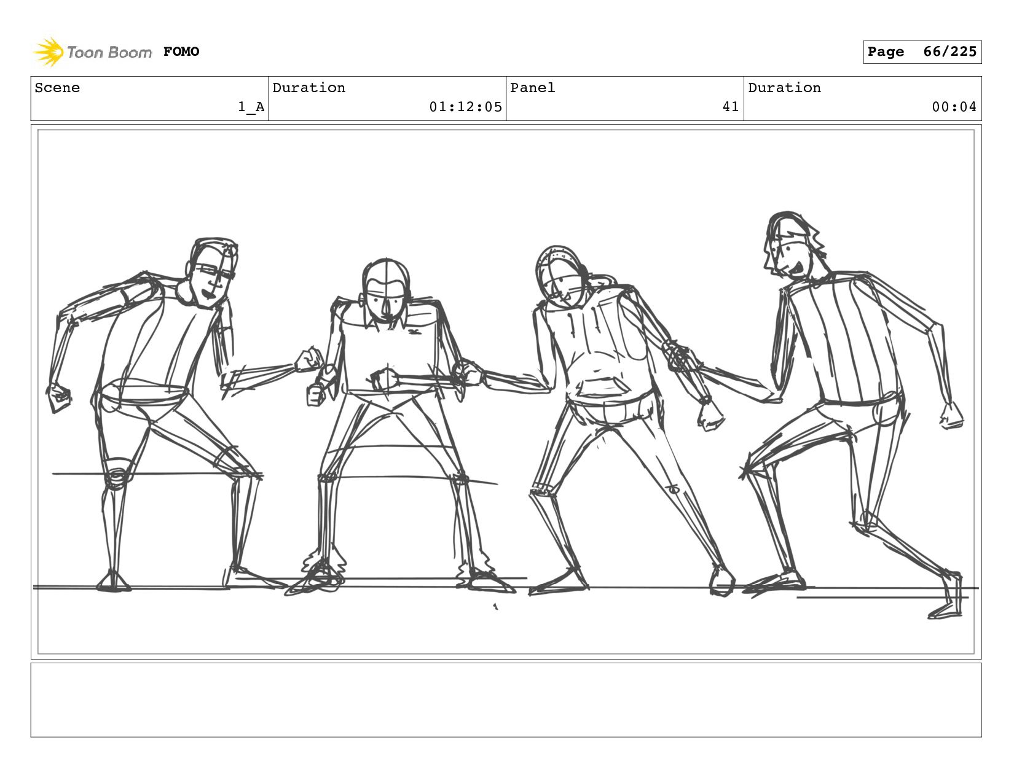Select scene duration value 01:12:05

coord(465,107)
